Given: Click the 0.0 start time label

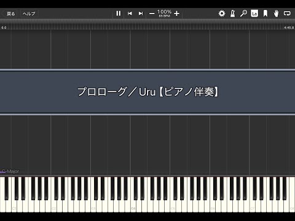Looking at the screenshot, I should 4,28.
